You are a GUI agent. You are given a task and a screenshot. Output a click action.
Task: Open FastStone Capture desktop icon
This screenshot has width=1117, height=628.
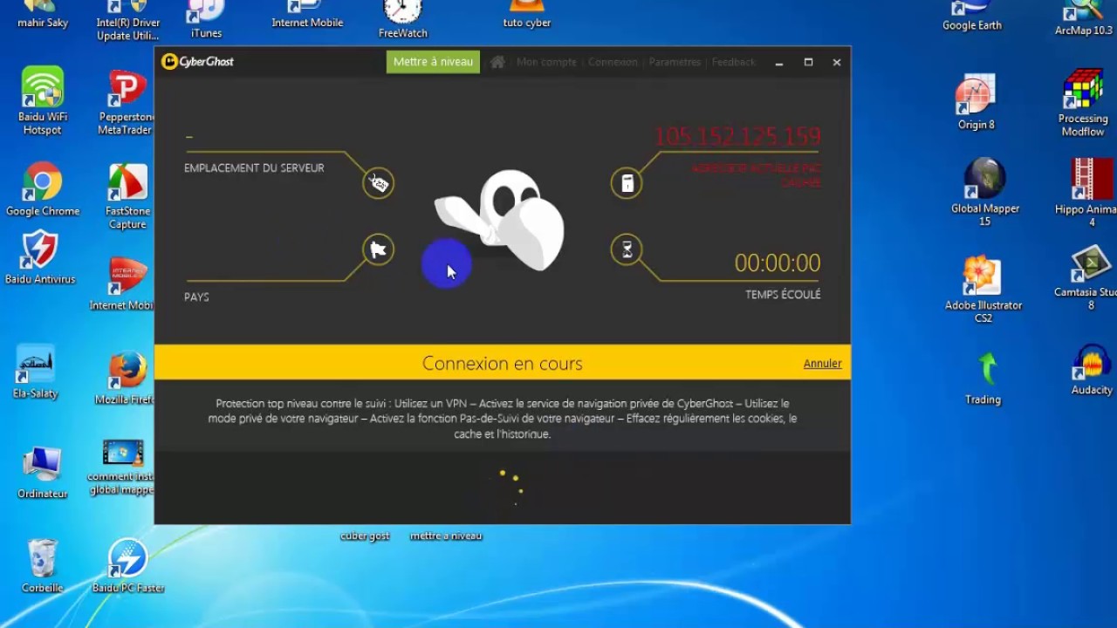(x=128, y=196)
